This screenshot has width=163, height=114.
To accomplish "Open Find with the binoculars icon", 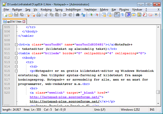I will point(77,15).
